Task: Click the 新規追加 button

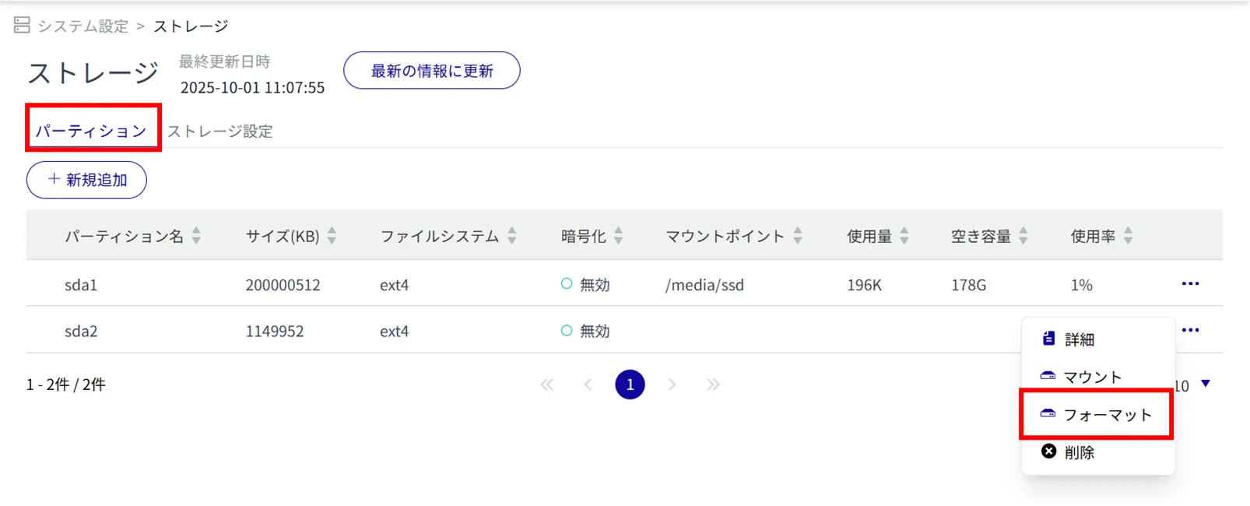Action: click(86, 180)
